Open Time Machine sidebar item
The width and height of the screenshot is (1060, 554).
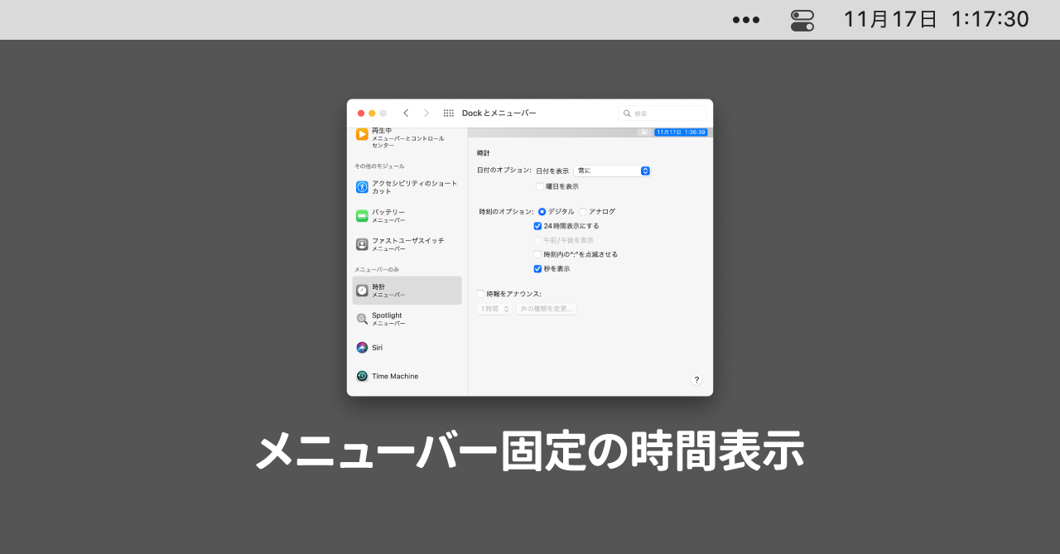394,376
